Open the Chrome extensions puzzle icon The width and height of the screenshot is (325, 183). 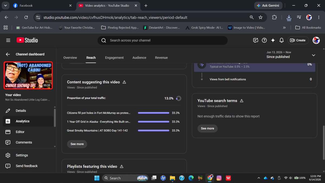(x=274, y=17)
